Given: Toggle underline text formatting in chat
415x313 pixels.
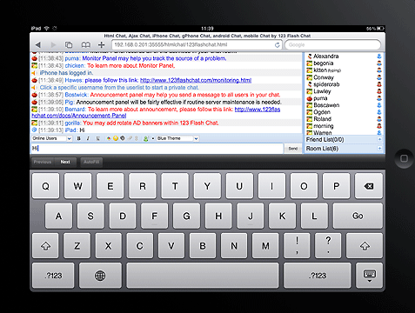Looking at the screenshot, I should (97, 138).
